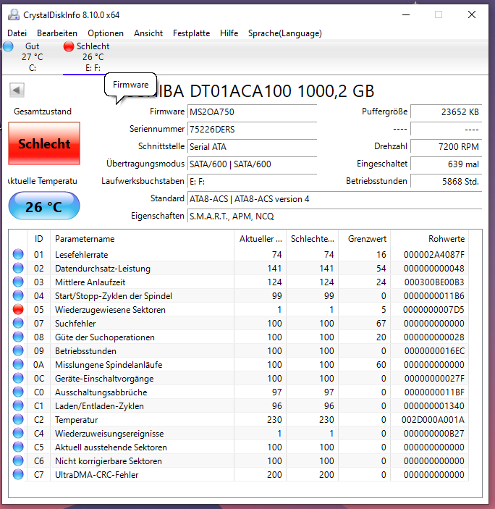Open the Optionen menu

(x=106, y=33)
